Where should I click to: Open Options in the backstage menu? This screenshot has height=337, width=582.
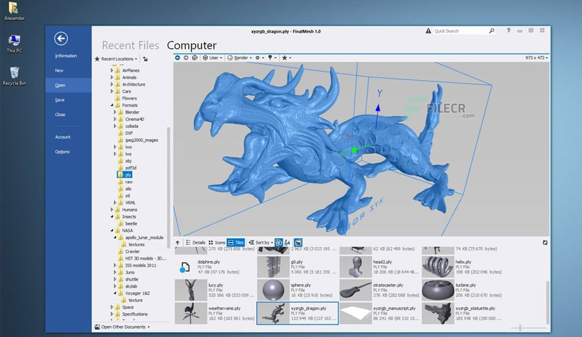click(63, 152)
